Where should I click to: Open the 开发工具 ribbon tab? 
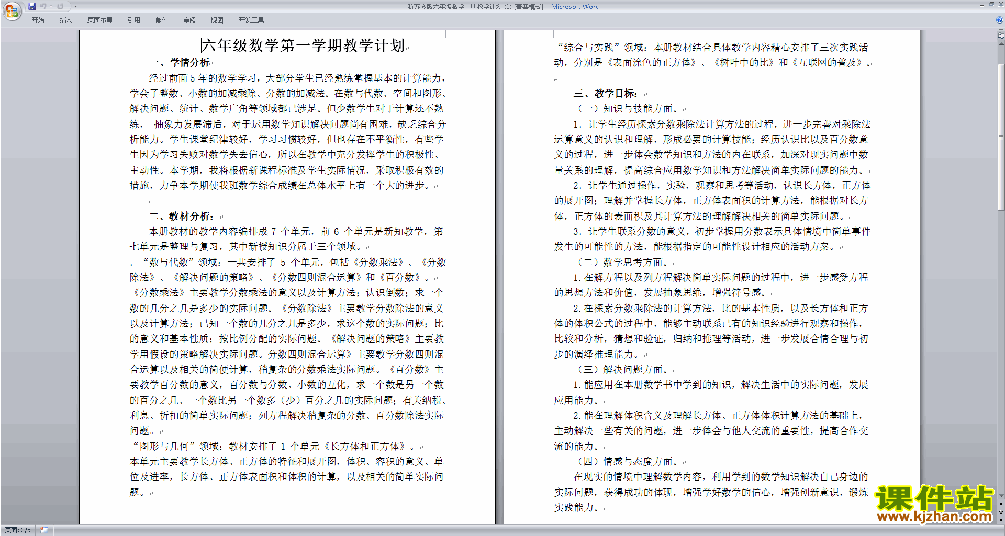[251, 20]
